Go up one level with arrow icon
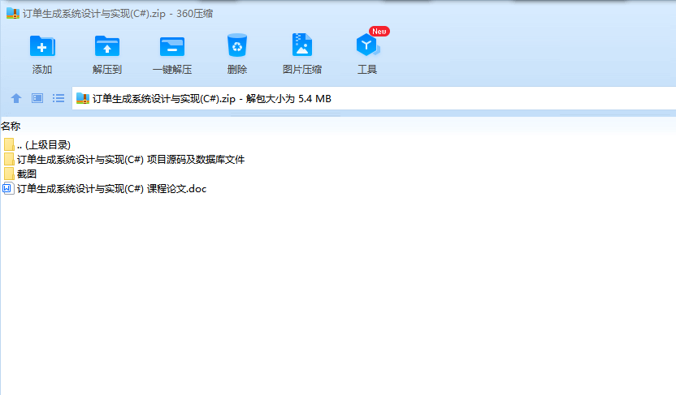This screenshot has width=676, height=395. click(16, 98)
